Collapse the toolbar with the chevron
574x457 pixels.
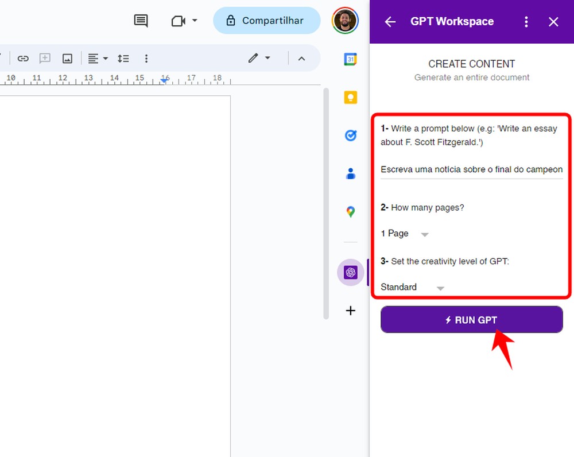[x=302, y=58]
